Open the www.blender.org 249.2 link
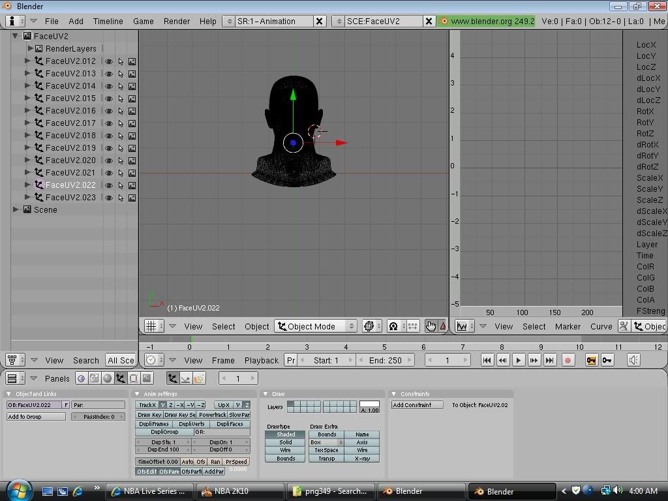 pyautogui.click(x=485, y=22)
